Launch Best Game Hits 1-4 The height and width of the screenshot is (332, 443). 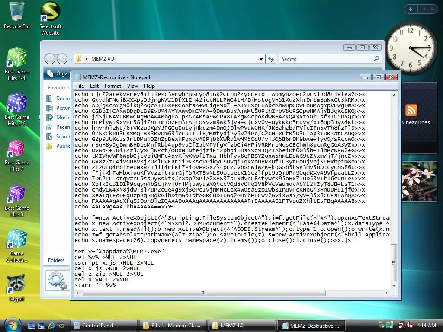point(17,64)
